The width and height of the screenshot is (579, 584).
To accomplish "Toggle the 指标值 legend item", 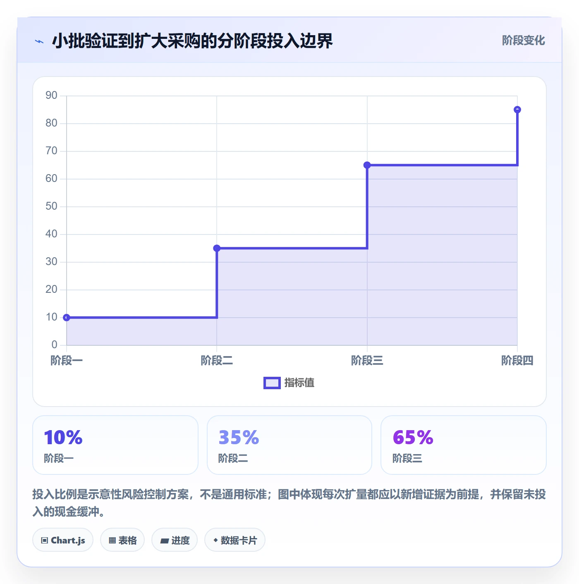I will (289, 383).
